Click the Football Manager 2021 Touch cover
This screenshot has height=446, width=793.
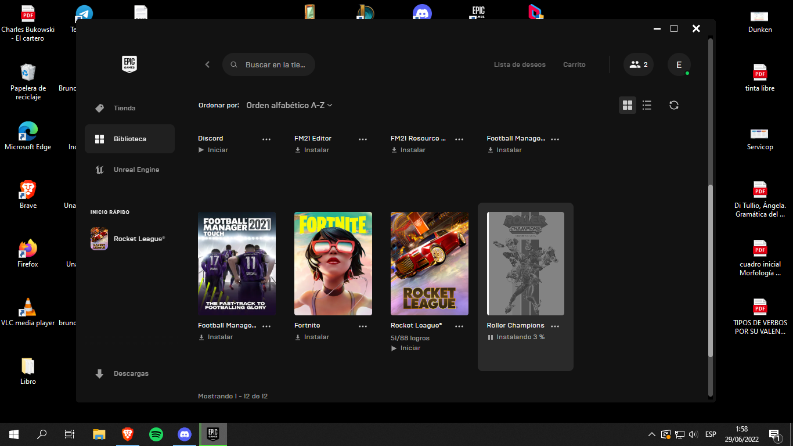[237, 264]
